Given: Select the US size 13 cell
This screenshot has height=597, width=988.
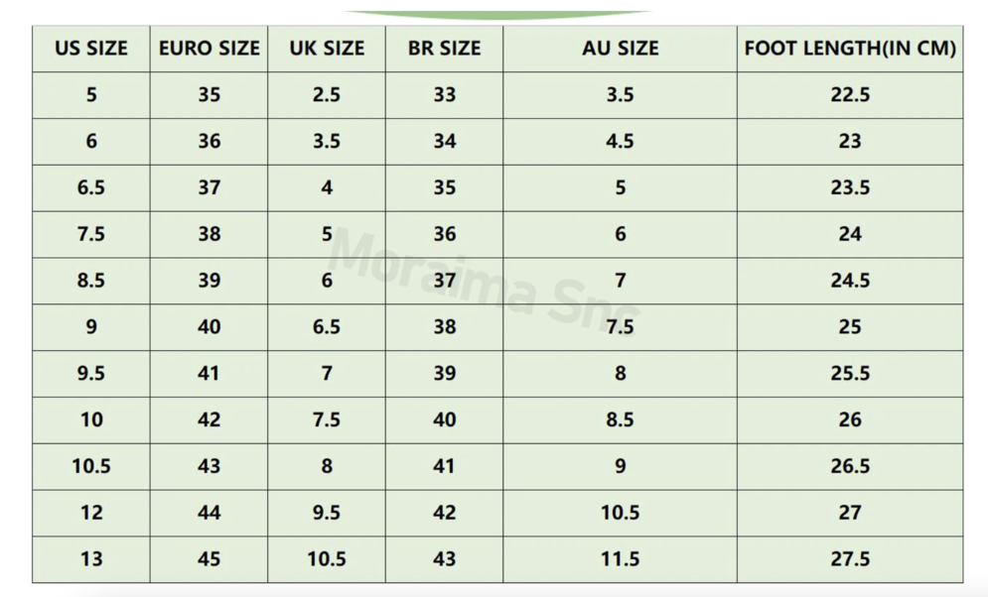Looking at the screenshot, I should coord(91,559).
